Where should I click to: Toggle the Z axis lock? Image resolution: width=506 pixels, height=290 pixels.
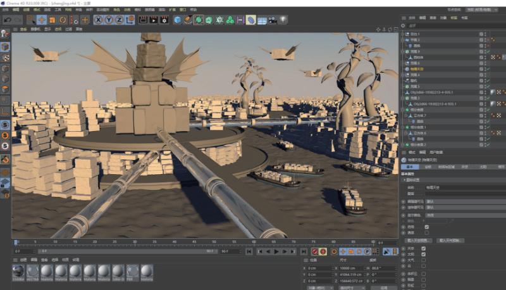pos(120,20)
